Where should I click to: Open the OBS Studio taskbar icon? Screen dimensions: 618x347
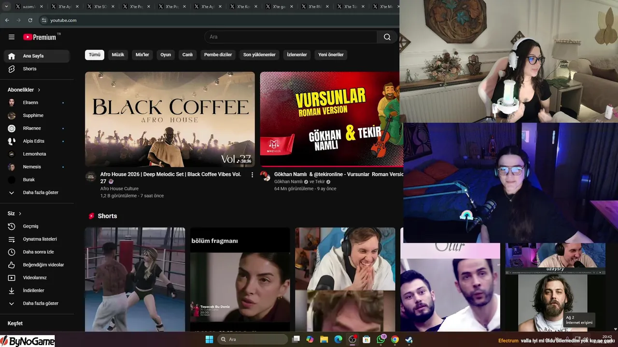(x=352, y=339)
